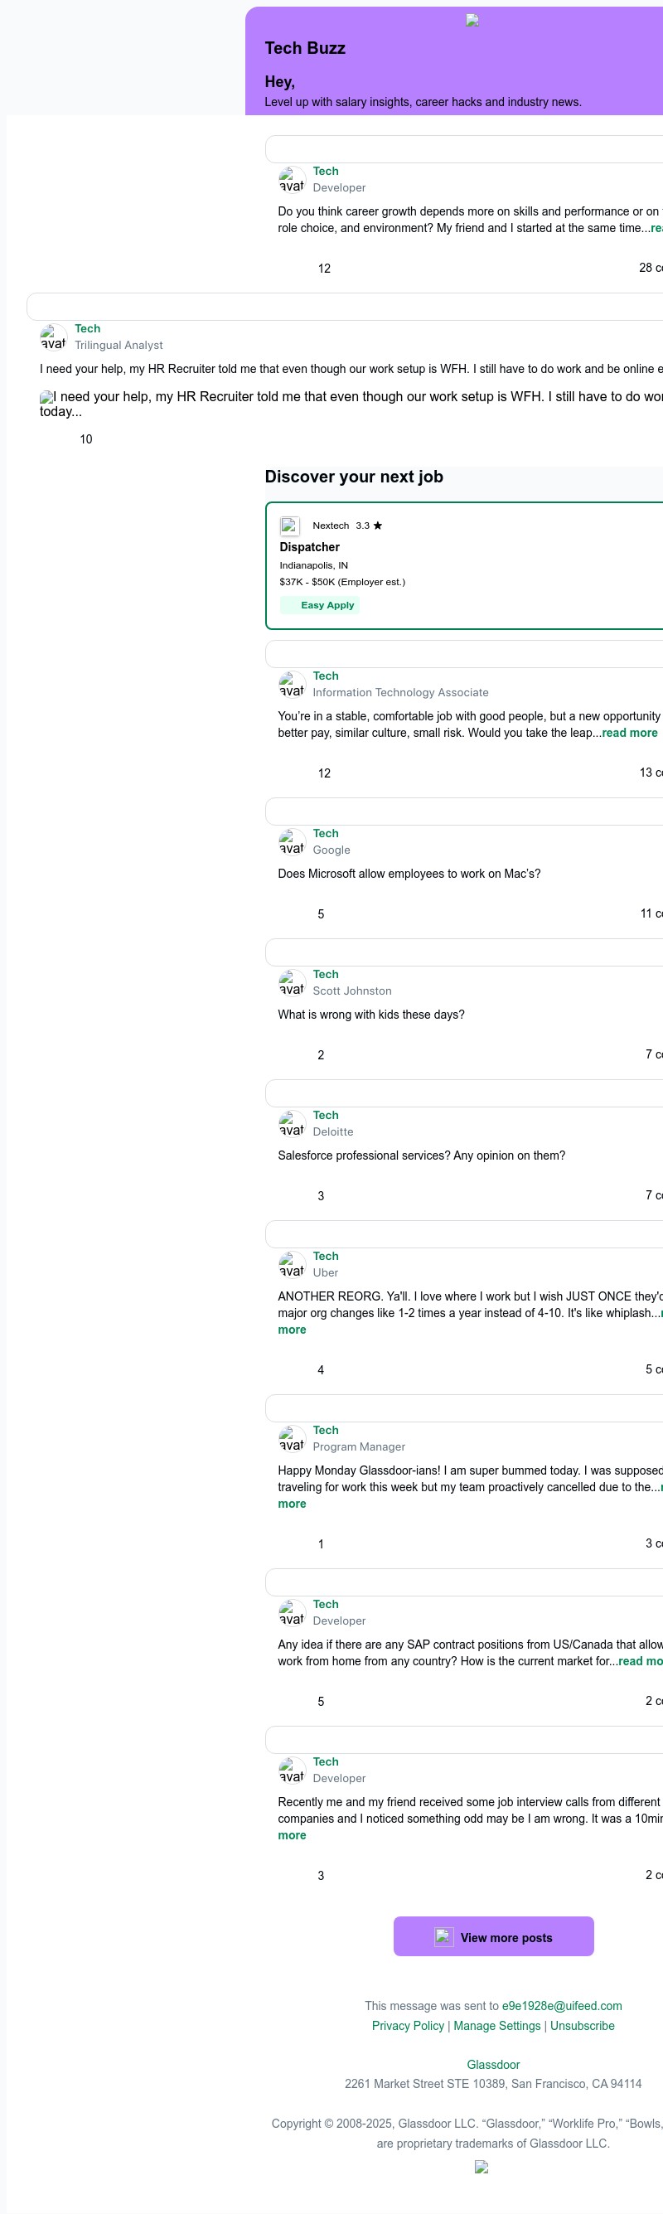Expand the job interview calls post via read more

pyautogui.click(x=291, y=1834)
